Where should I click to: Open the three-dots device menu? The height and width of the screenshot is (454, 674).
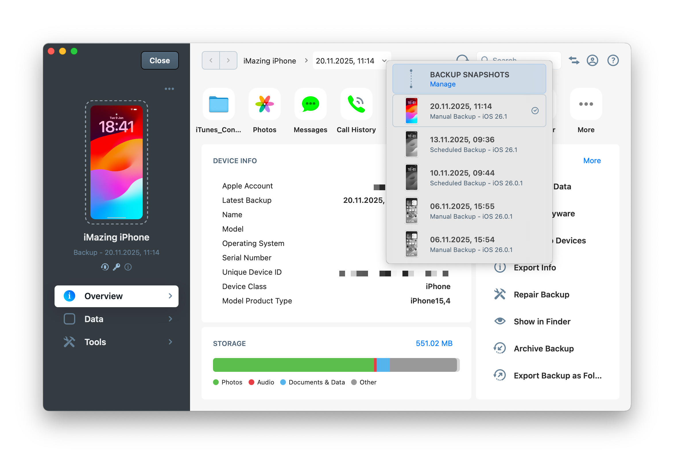[170, 89]
